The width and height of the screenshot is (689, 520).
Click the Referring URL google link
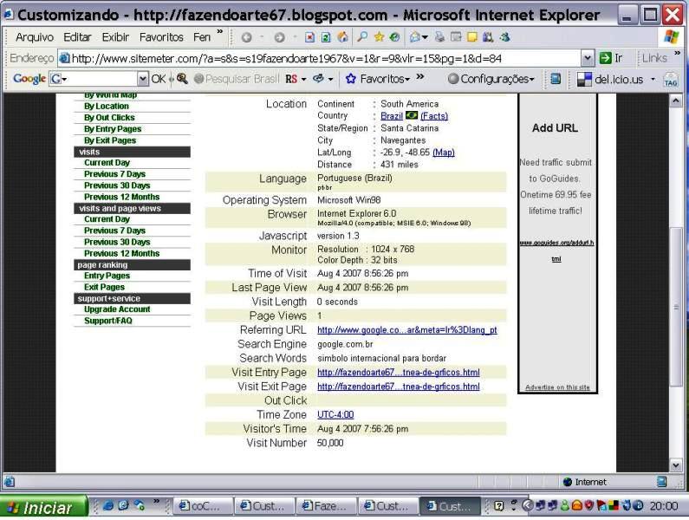pyautogui.click(x=406, y=330)
